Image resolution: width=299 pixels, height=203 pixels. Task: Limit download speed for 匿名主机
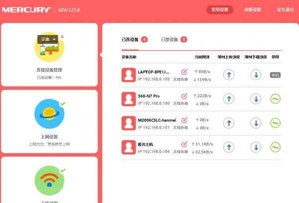pos(256,147)
